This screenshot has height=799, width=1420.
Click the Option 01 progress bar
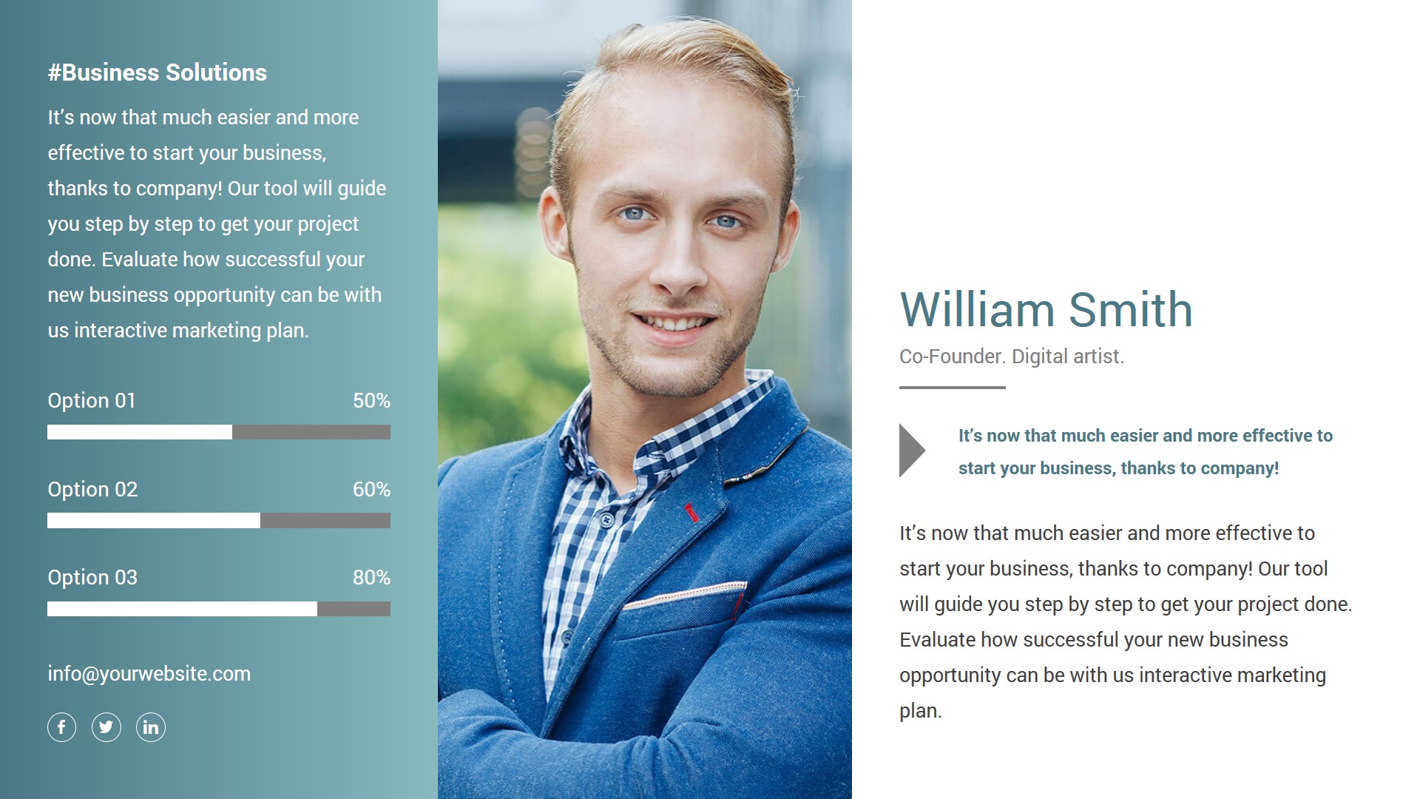pos(219,432)
